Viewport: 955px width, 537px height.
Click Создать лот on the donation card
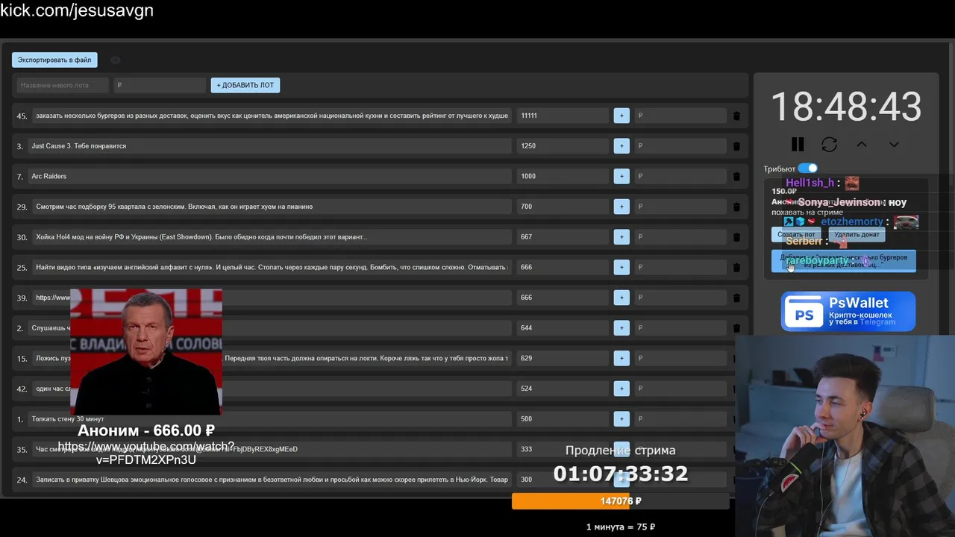pos(796,234)
